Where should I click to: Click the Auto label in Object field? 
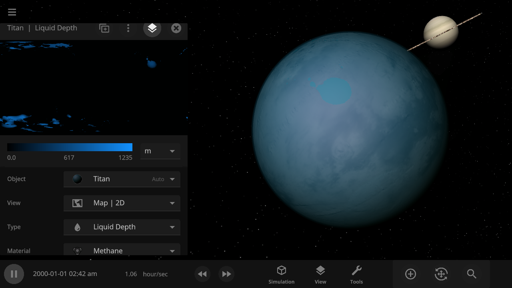pyautogui.click(x=158, y=179)
